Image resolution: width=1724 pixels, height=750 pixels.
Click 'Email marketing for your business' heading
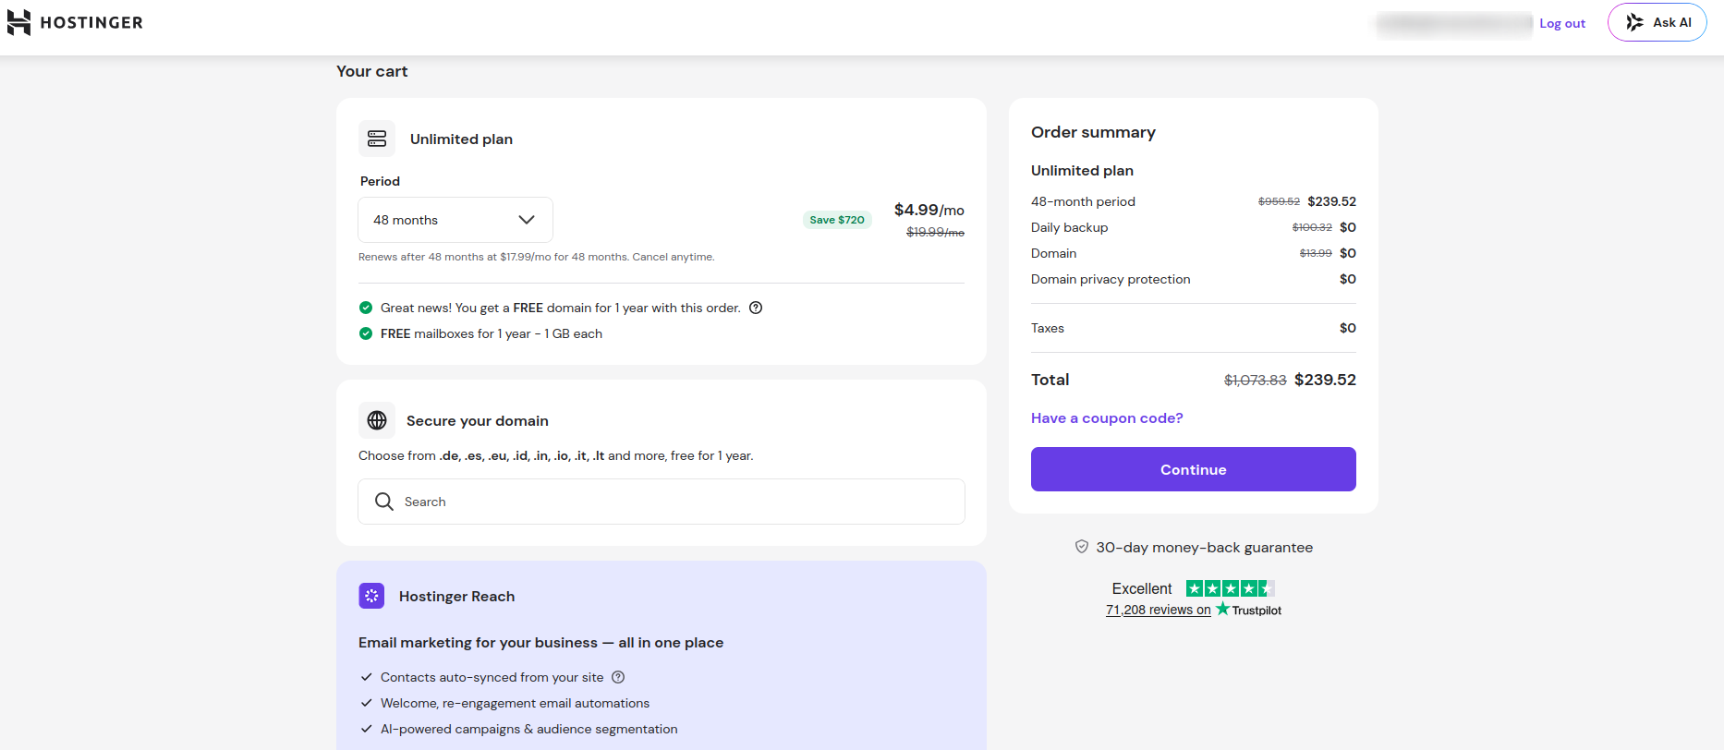click(540, 643)
